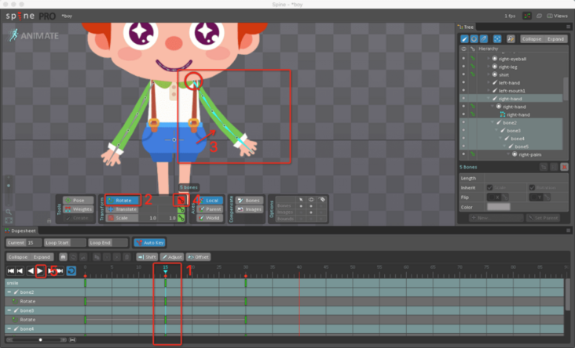Click the key icon beside Rotate
Screen dimensions: 575x348
181,200
